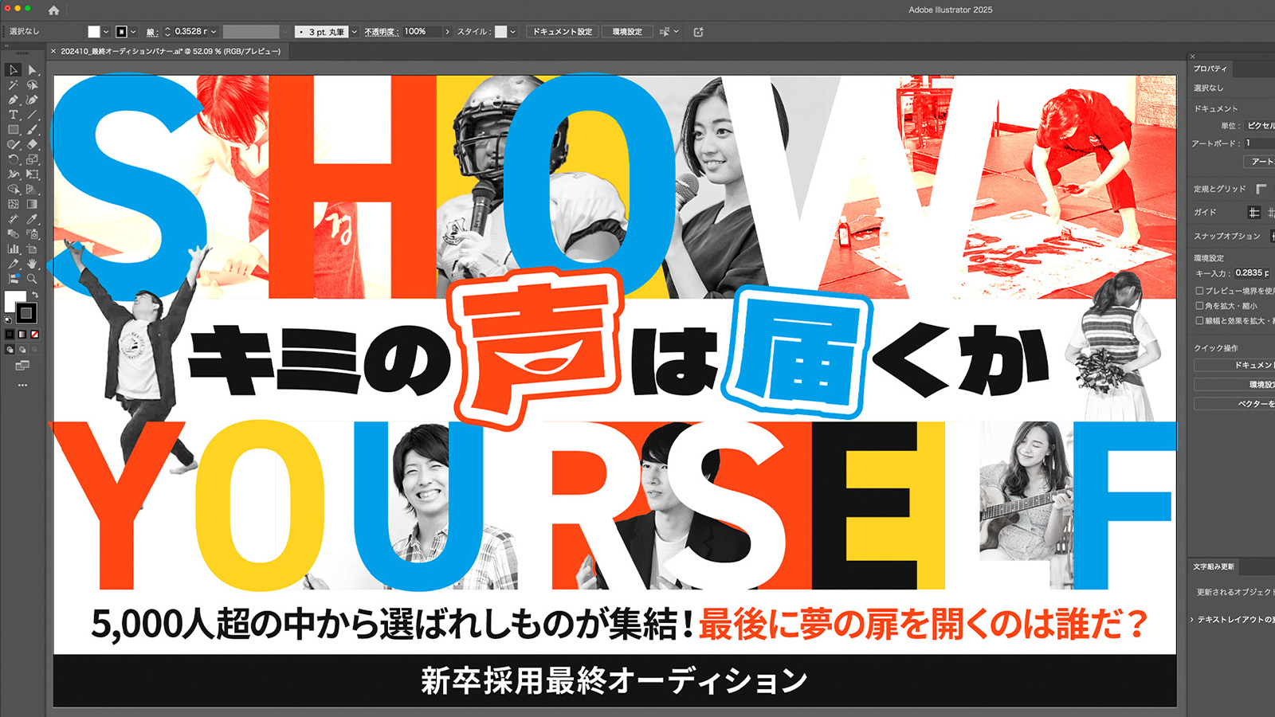The width and height of the screenshot is (1275, 717).
Task: Select the Rectangle tool
Action: point(14,129)
